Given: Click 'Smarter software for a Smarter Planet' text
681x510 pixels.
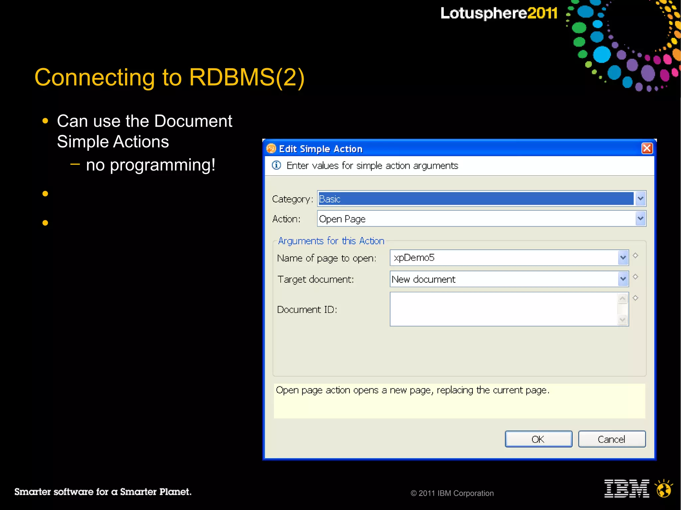Looking at the screenshot, I should coord(103,492).
